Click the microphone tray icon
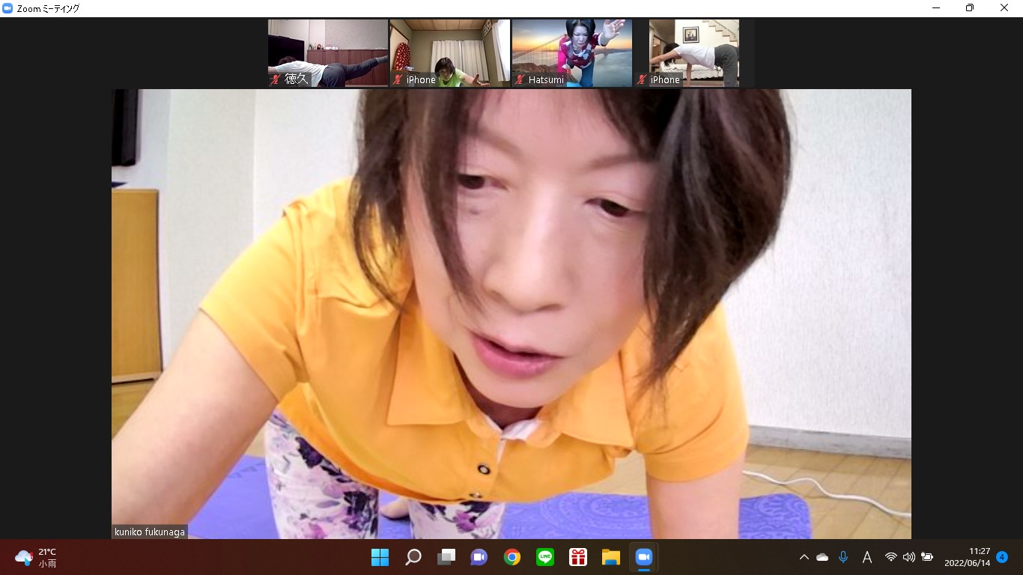The height and width of the screenshot is (575, 1023). (843, 557)
